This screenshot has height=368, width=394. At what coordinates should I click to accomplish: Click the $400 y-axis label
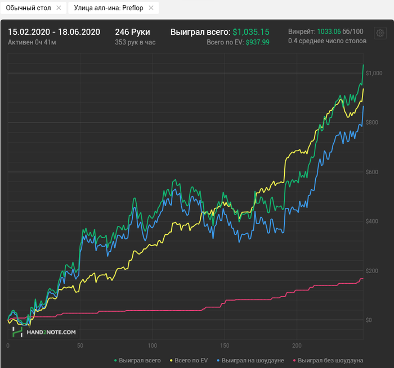pos(372,221)
